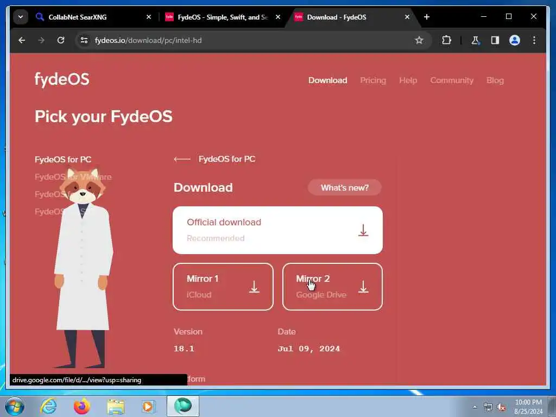556x417 pixels.
Task: Show hidden tray icons arrow
Action: [x=475, y=407]
